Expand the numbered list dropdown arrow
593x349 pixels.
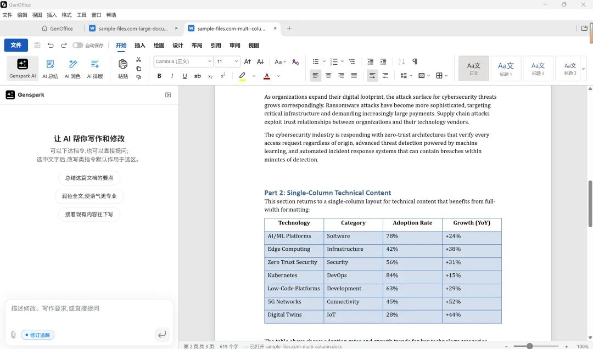pos(342,61)
